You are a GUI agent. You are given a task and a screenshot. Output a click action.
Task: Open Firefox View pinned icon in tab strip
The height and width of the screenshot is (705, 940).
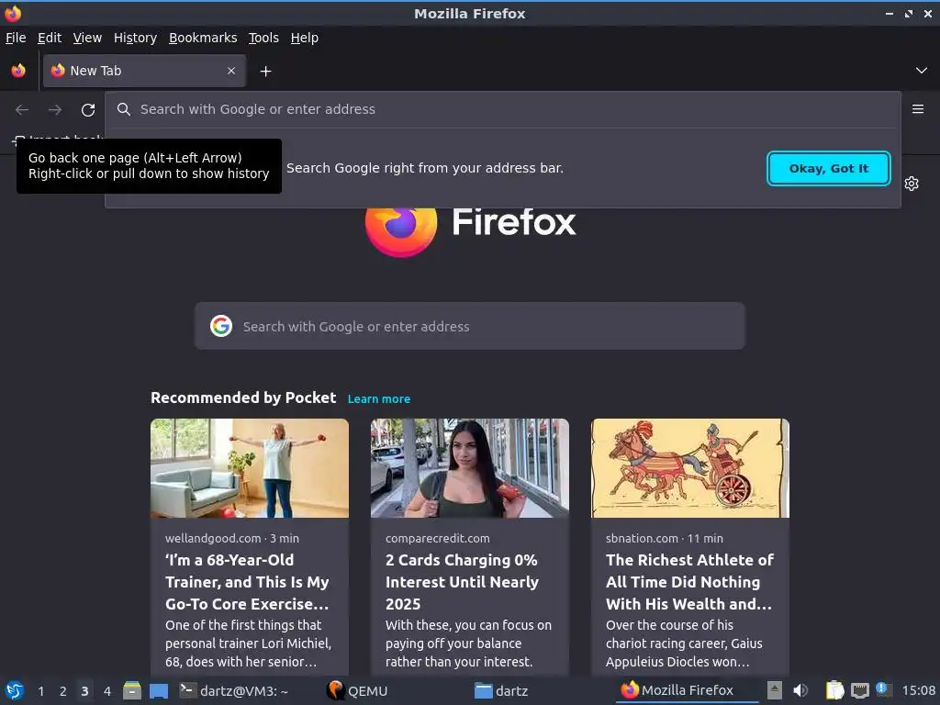(x=18, y=71)
